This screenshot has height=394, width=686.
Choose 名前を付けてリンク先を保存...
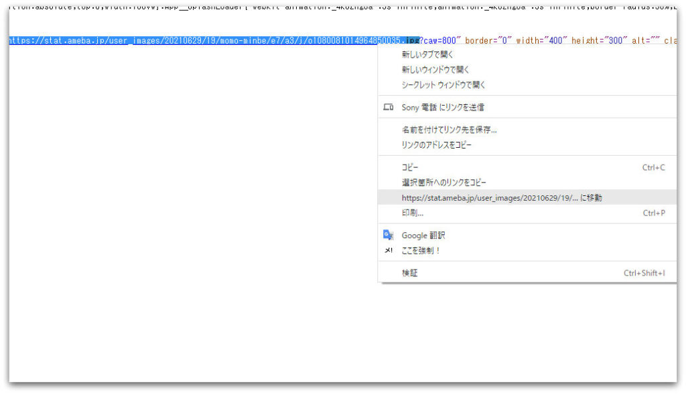(449, 130)
